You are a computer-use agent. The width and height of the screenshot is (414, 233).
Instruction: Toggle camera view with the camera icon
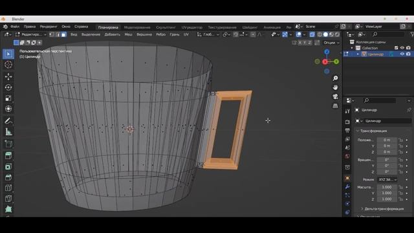pos(335,96)
